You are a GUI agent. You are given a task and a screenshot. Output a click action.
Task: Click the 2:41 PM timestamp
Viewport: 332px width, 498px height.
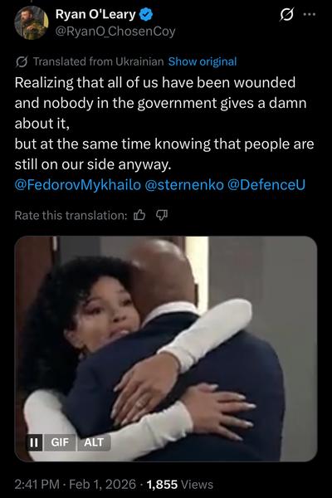[x=37, y=485]
